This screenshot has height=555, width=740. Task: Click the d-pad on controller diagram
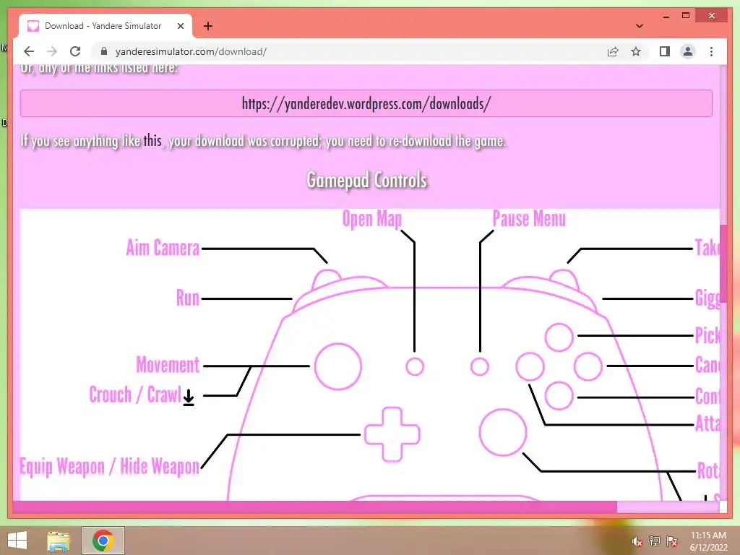[392, 434]
